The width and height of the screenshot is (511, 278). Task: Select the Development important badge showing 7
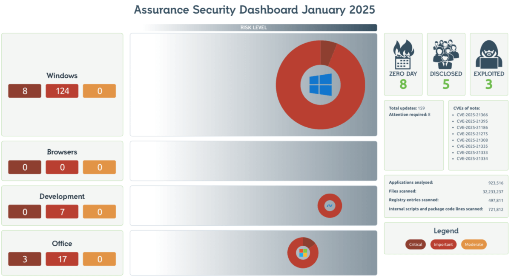coord(62,212)
